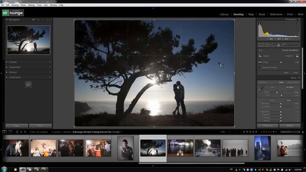
Task: Click the slr lounge identity plate
Action: [x=13, y=13]
